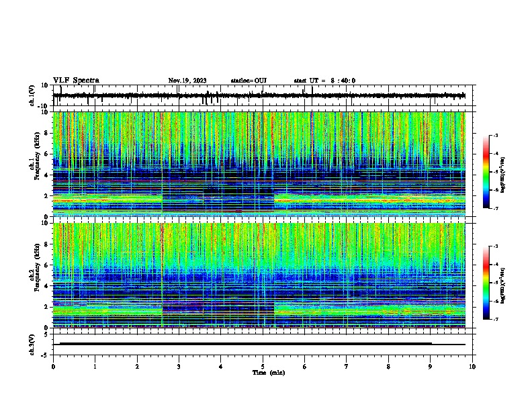Select the "start UT = 8 : 40: 0" text
Screen dimensions: 532x411
coord(324,81)
